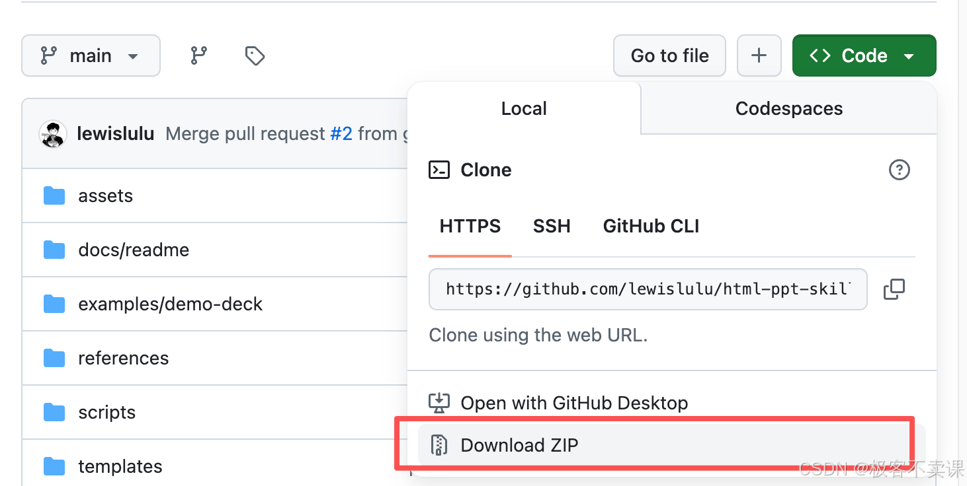Open the scripts folder
Image resolution: width=967 pixels, height=486 pixels.
(106, 413)
